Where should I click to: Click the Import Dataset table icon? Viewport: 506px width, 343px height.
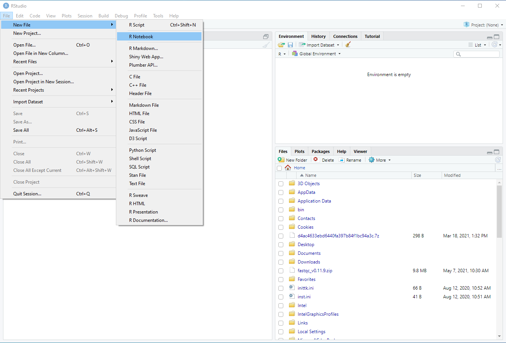302,45
